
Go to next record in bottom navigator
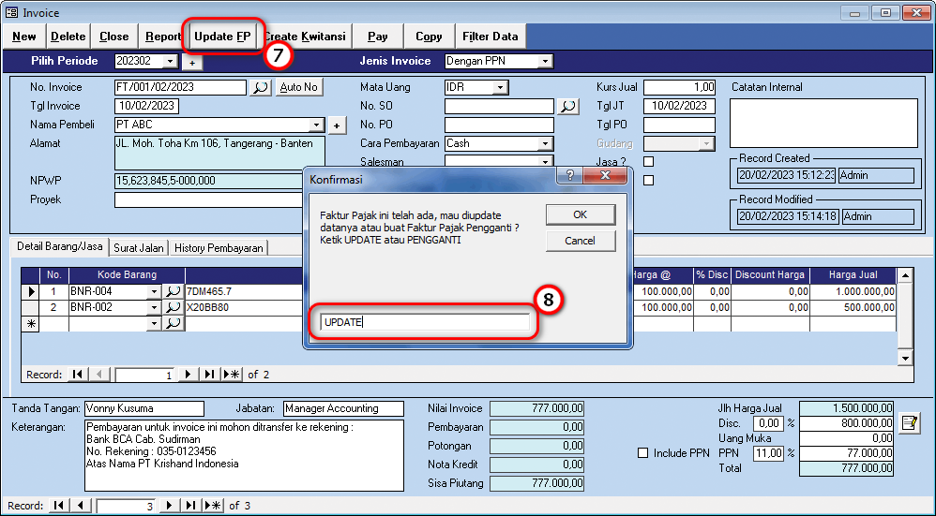click(167, 506)
